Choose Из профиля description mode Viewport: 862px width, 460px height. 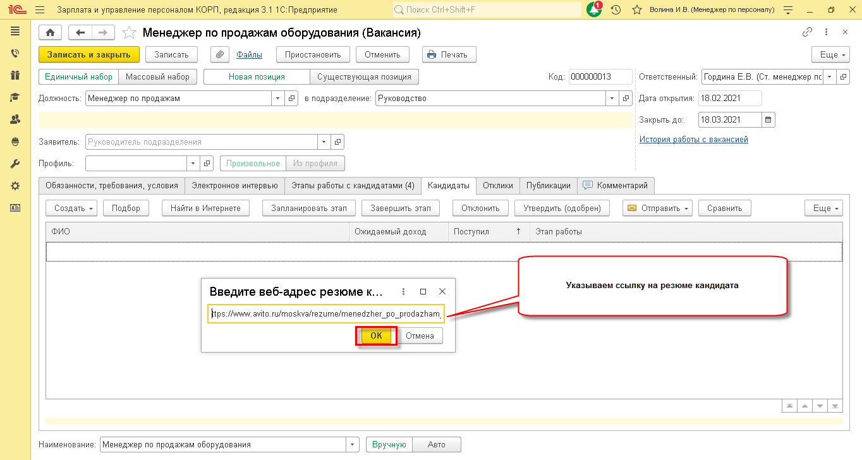pyautogui.click(x=315, y=164)
